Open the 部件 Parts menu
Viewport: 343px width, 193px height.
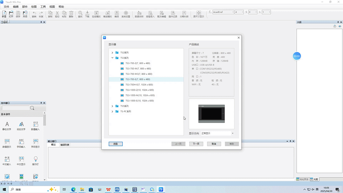(x=25, y=7)
